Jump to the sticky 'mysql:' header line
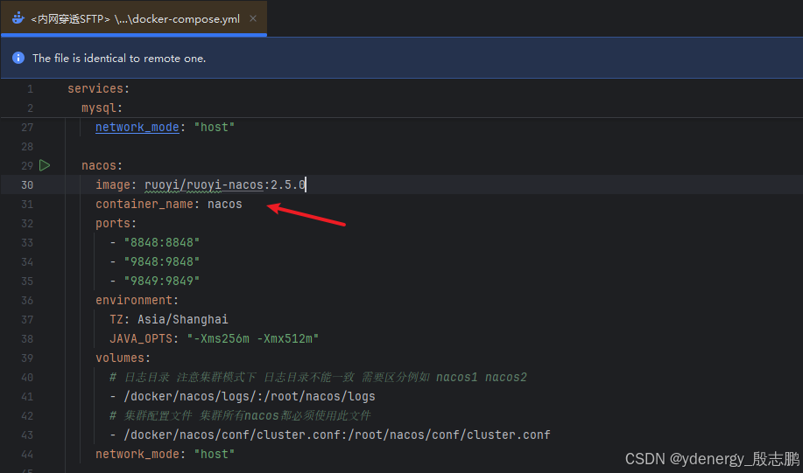 [102, 108]
